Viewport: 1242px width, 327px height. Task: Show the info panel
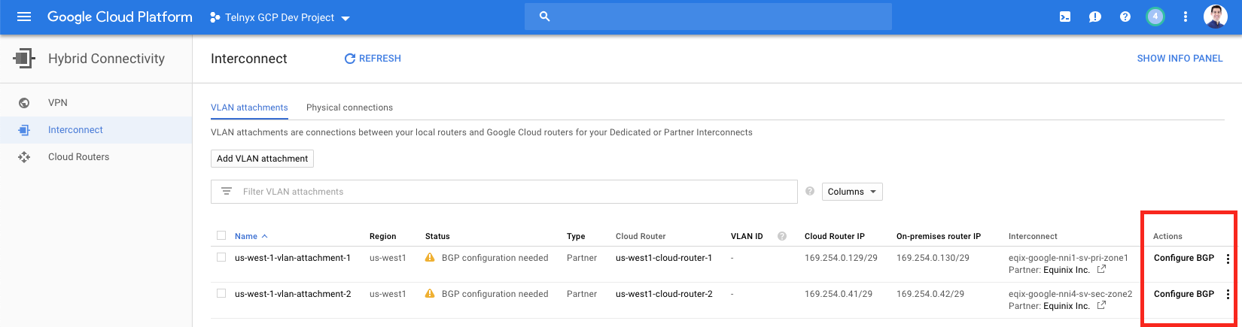click(x=1180, y=59)
